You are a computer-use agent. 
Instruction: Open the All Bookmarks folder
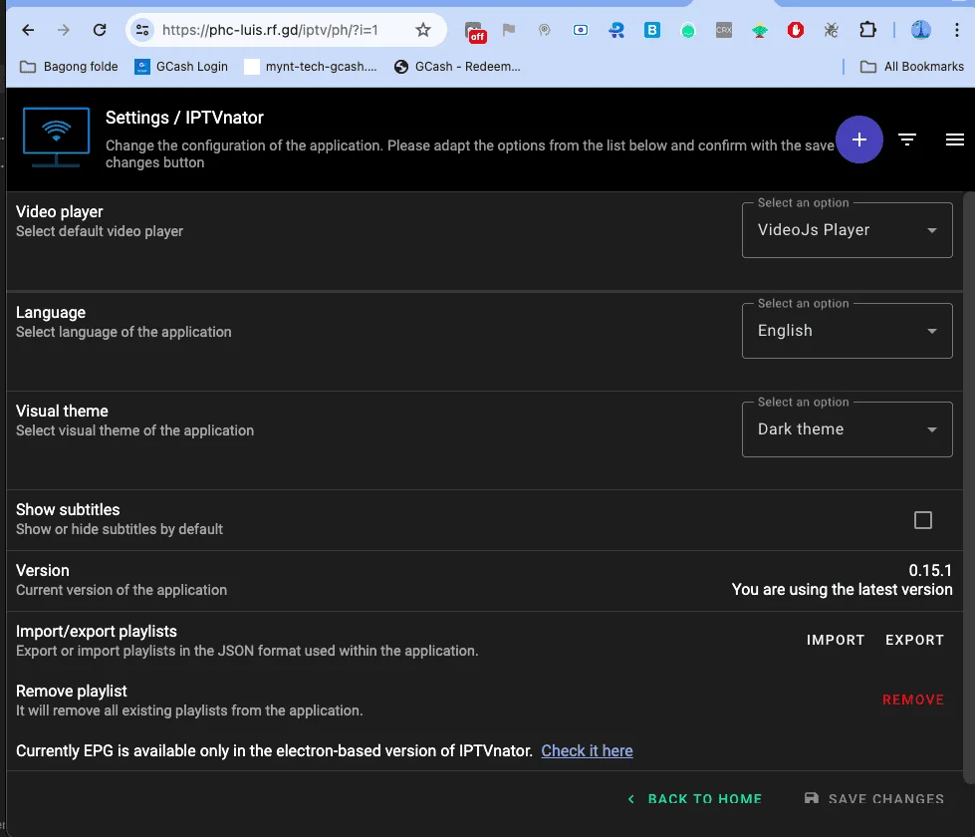911,67
